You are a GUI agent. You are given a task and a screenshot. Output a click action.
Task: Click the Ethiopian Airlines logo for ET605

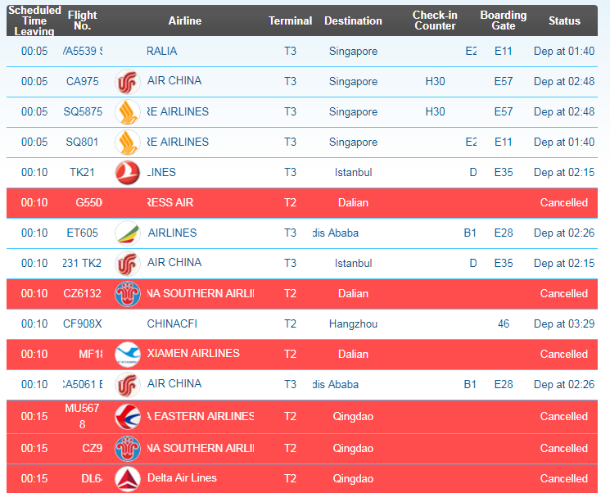tap(128, 233)
